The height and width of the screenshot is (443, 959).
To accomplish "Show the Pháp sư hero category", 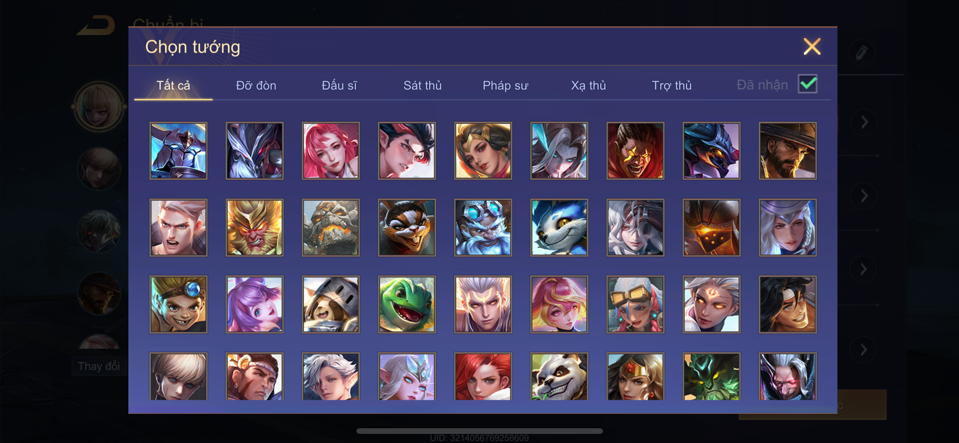I will pyautogui.click(x=505, y=85).
